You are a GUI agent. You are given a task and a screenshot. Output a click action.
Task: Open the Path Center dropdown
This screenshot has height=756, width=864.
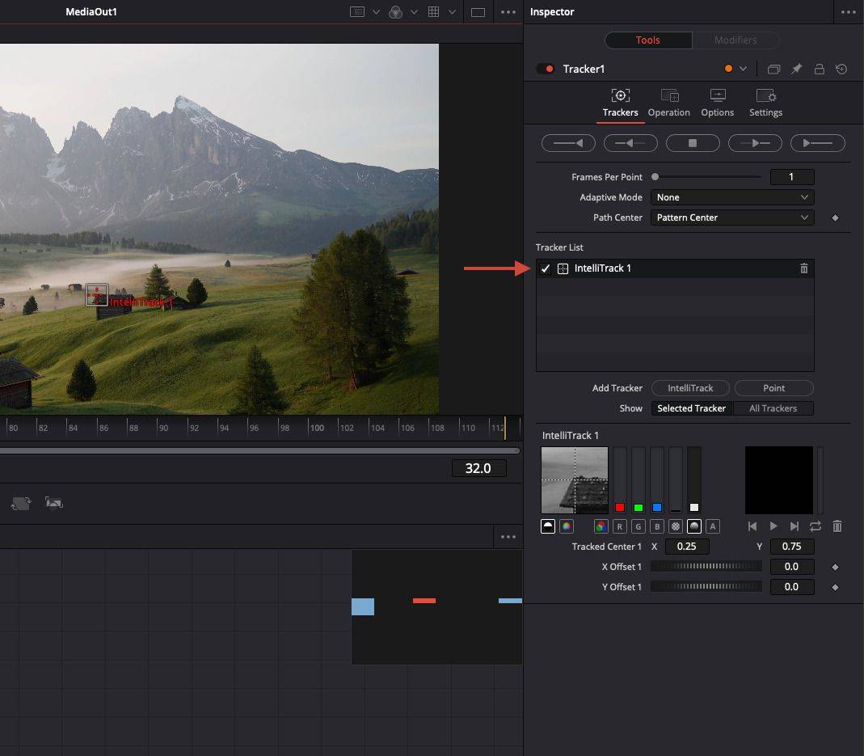tap(731, 217)
